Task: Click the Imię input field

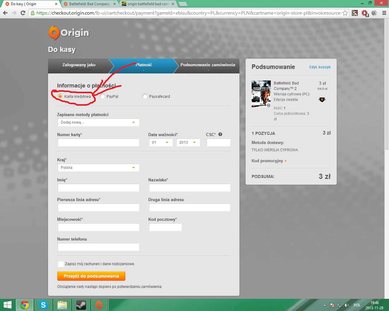Action: [98, 188]
